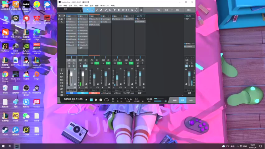Select the Eraser tool in toolbar

101,10
